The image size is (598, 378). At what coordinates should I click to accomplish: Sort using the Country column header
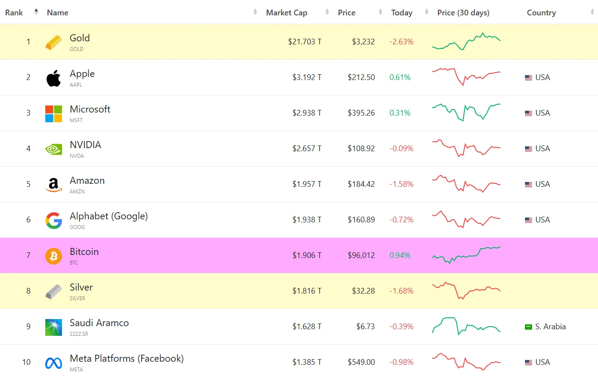click(x=541, y=13)
